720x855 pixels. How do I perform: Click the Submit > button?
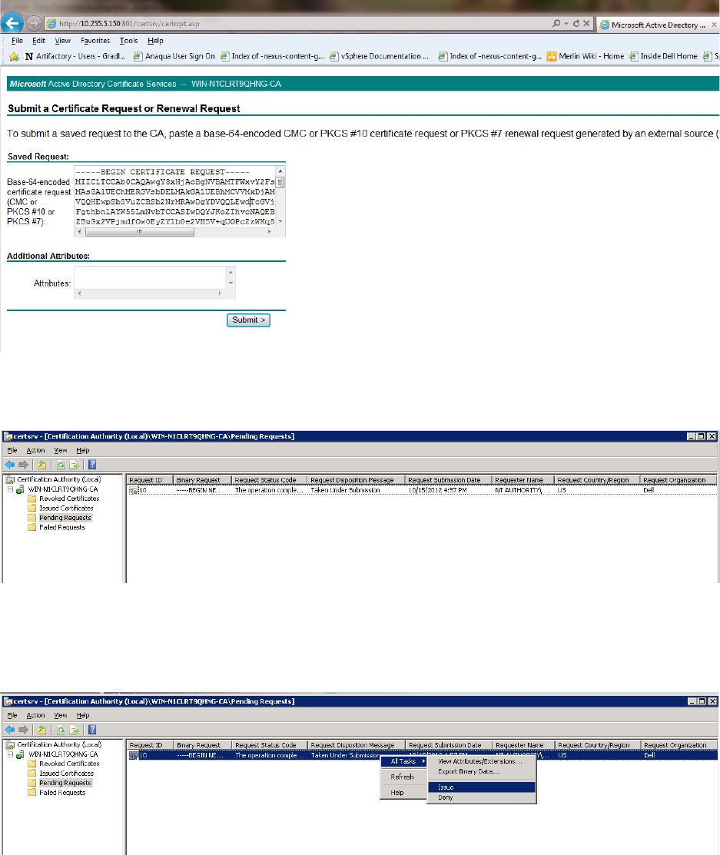248,320
